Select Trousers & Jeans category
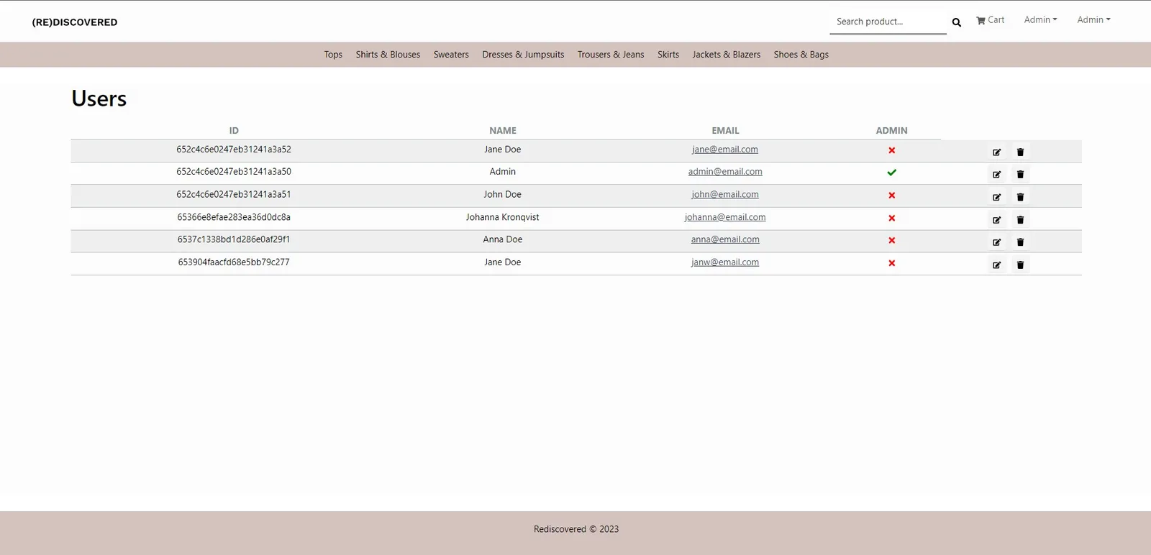 pos(611,55)
